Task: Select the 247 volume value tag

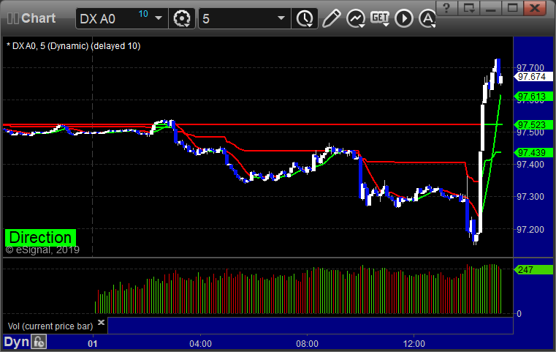Action: 533,269
